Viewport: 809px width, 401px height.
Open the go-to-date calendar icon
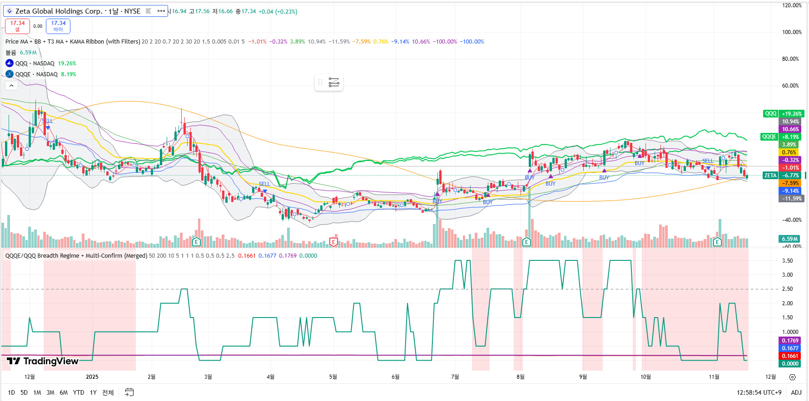[x=129, y=392]
